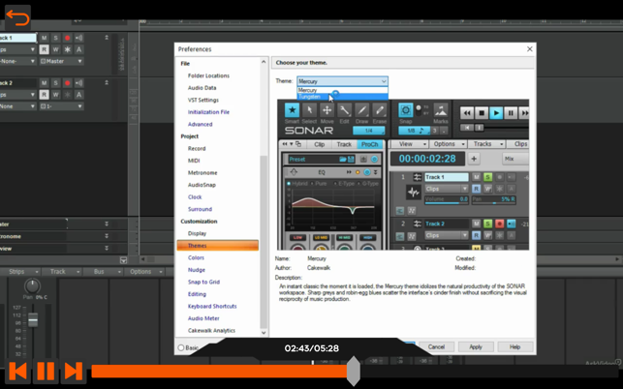Image resolution: width=623 pixels, height=389 pixels.
Task: Click Track 2 freeze snowflake icon
Action: tap(67, 95)
